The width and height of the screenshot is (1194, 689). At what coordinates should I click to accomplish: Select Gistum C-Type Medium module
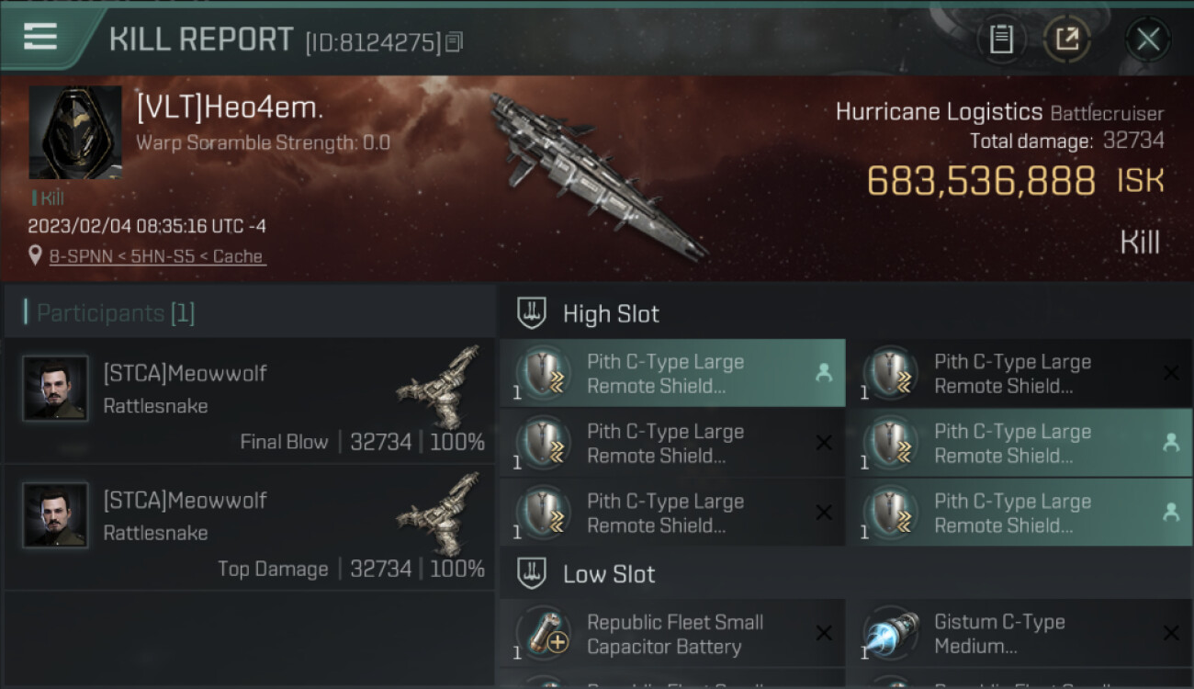(x=1019, y=634)
